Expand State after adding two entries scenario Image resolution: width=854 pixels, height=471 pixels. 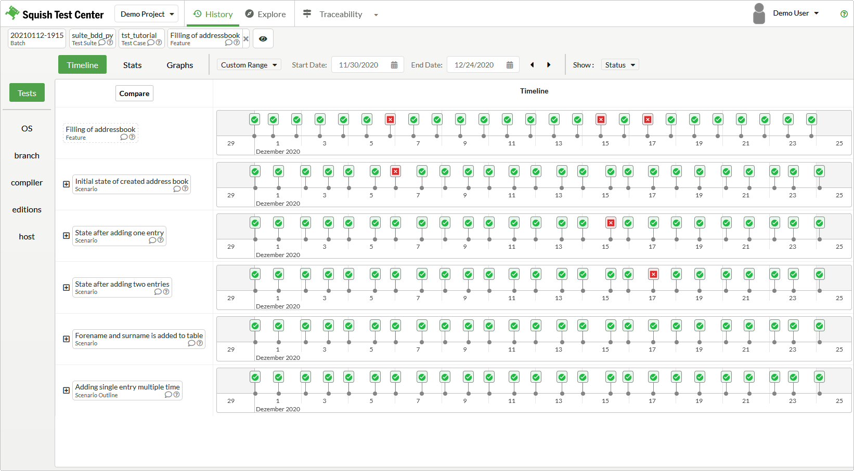(x=66, y=287)
